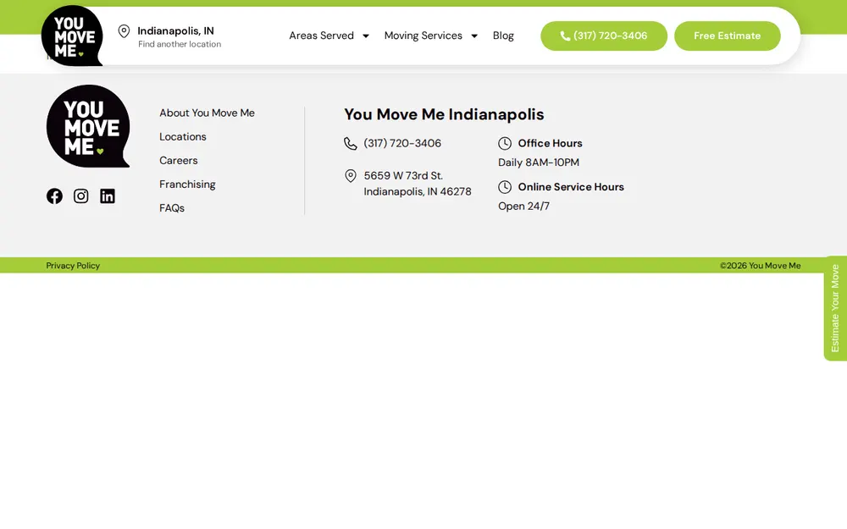This screenshot has width=847, height=529.
Task: Click the Open 24/7 text
Action: tap(524, 207)
